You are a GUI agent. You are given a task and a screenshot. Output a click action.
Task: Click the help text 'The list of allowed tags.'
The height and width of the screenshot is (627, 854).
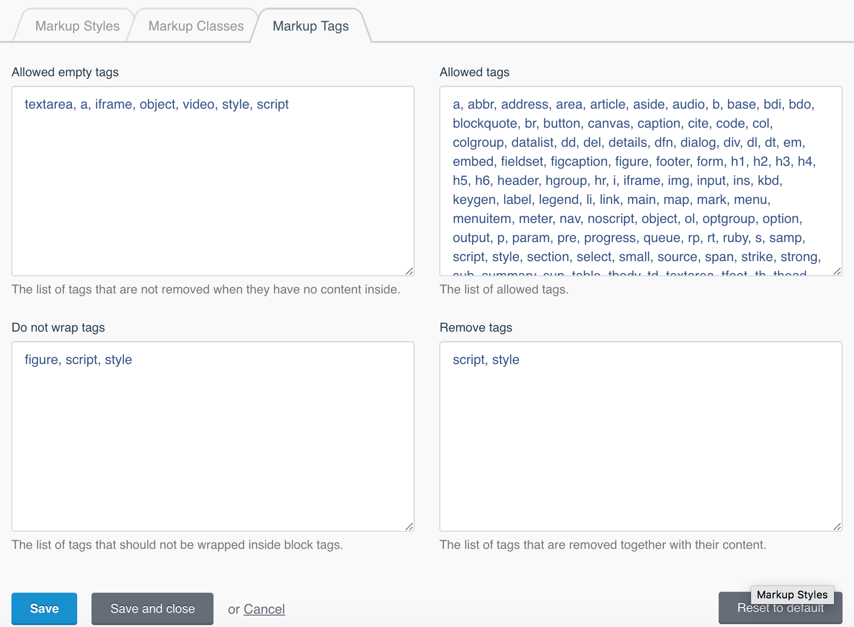coord(504,289)
